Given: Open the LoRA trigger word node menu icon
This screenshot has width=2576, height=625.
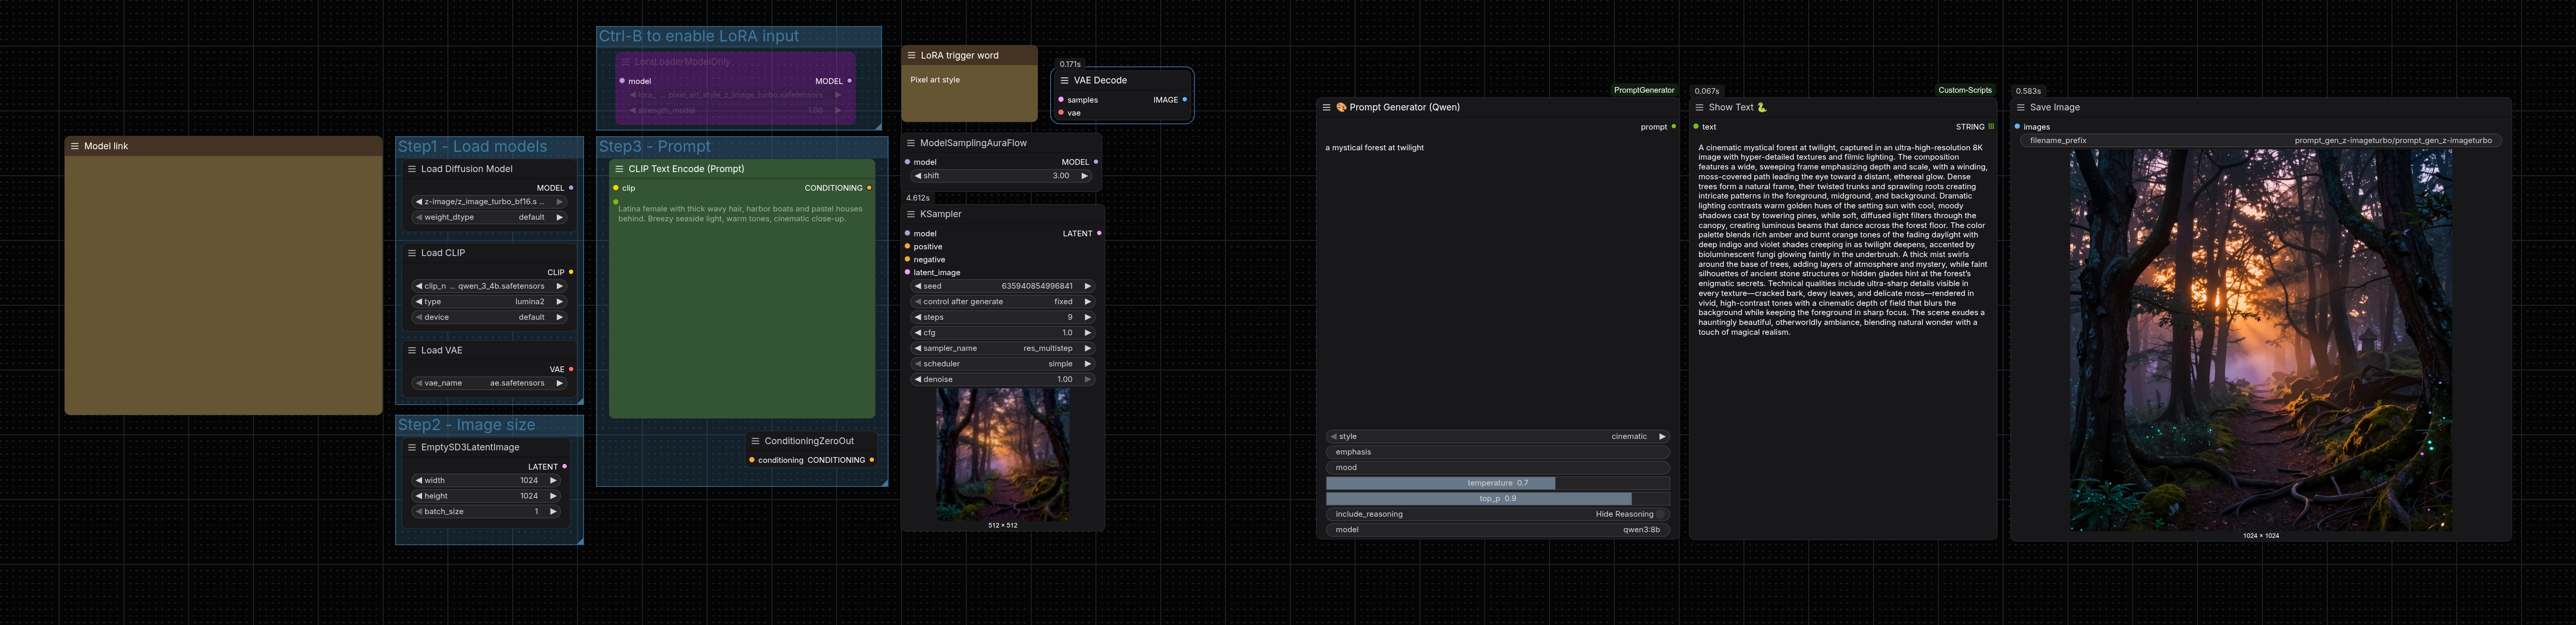Looking at the screenshot, I should point(911,56).
